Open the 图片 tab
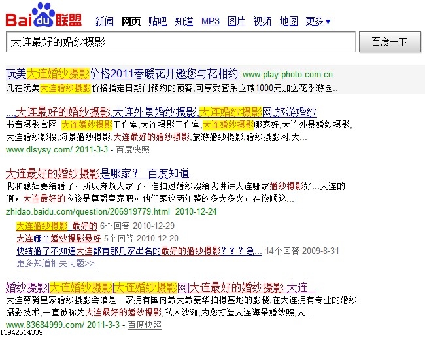 pyautogui.click(x=236, y=21)
